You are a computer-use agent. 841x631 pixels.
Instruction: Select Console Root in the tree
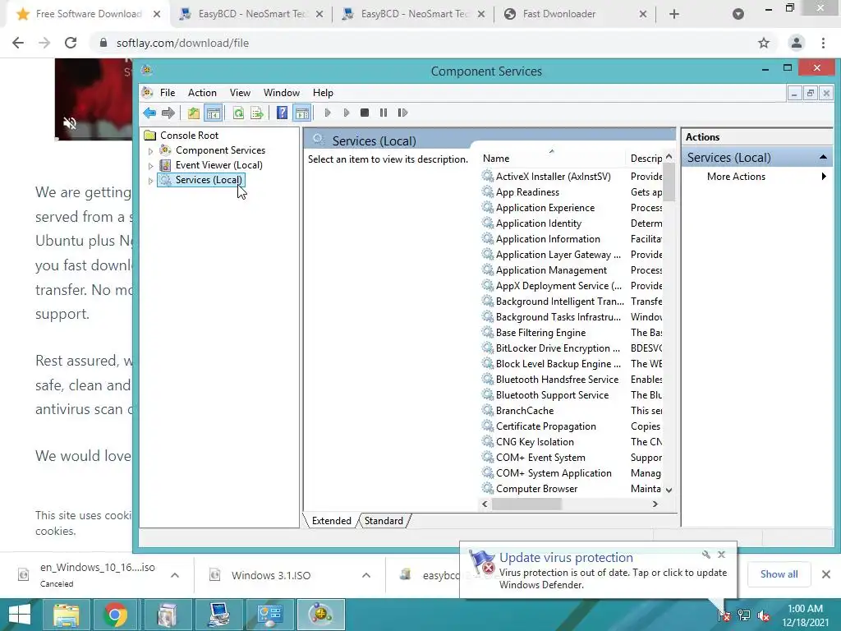click(x=190, y=136)
